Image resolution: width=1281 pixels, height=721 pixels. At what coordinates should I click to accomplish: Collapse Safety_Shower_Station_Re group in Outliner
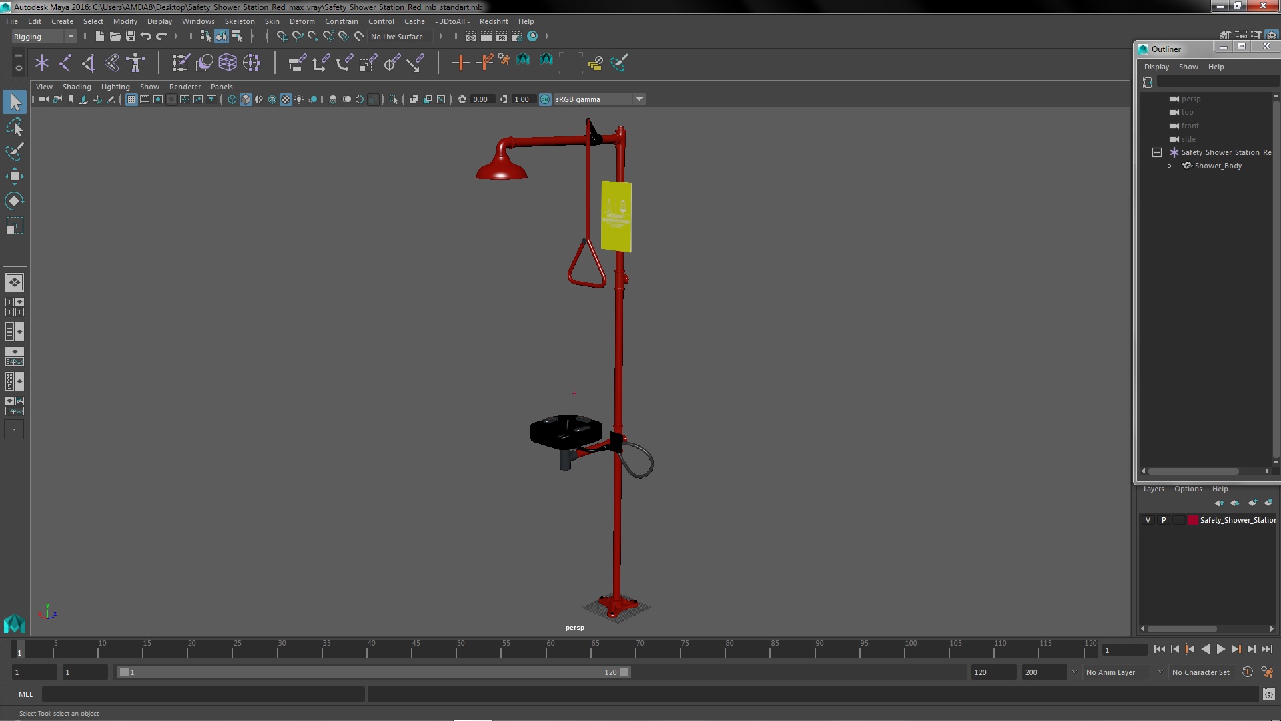(x=1157, y=152)
